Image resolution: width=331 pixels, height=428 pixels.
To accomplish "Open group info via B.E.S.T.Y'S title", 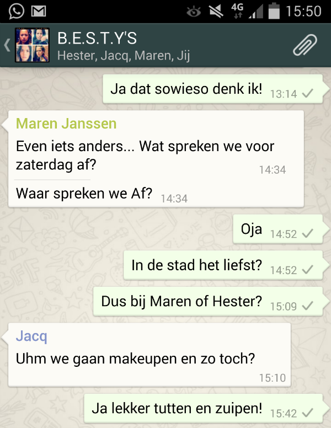I will tap(97, 38).
